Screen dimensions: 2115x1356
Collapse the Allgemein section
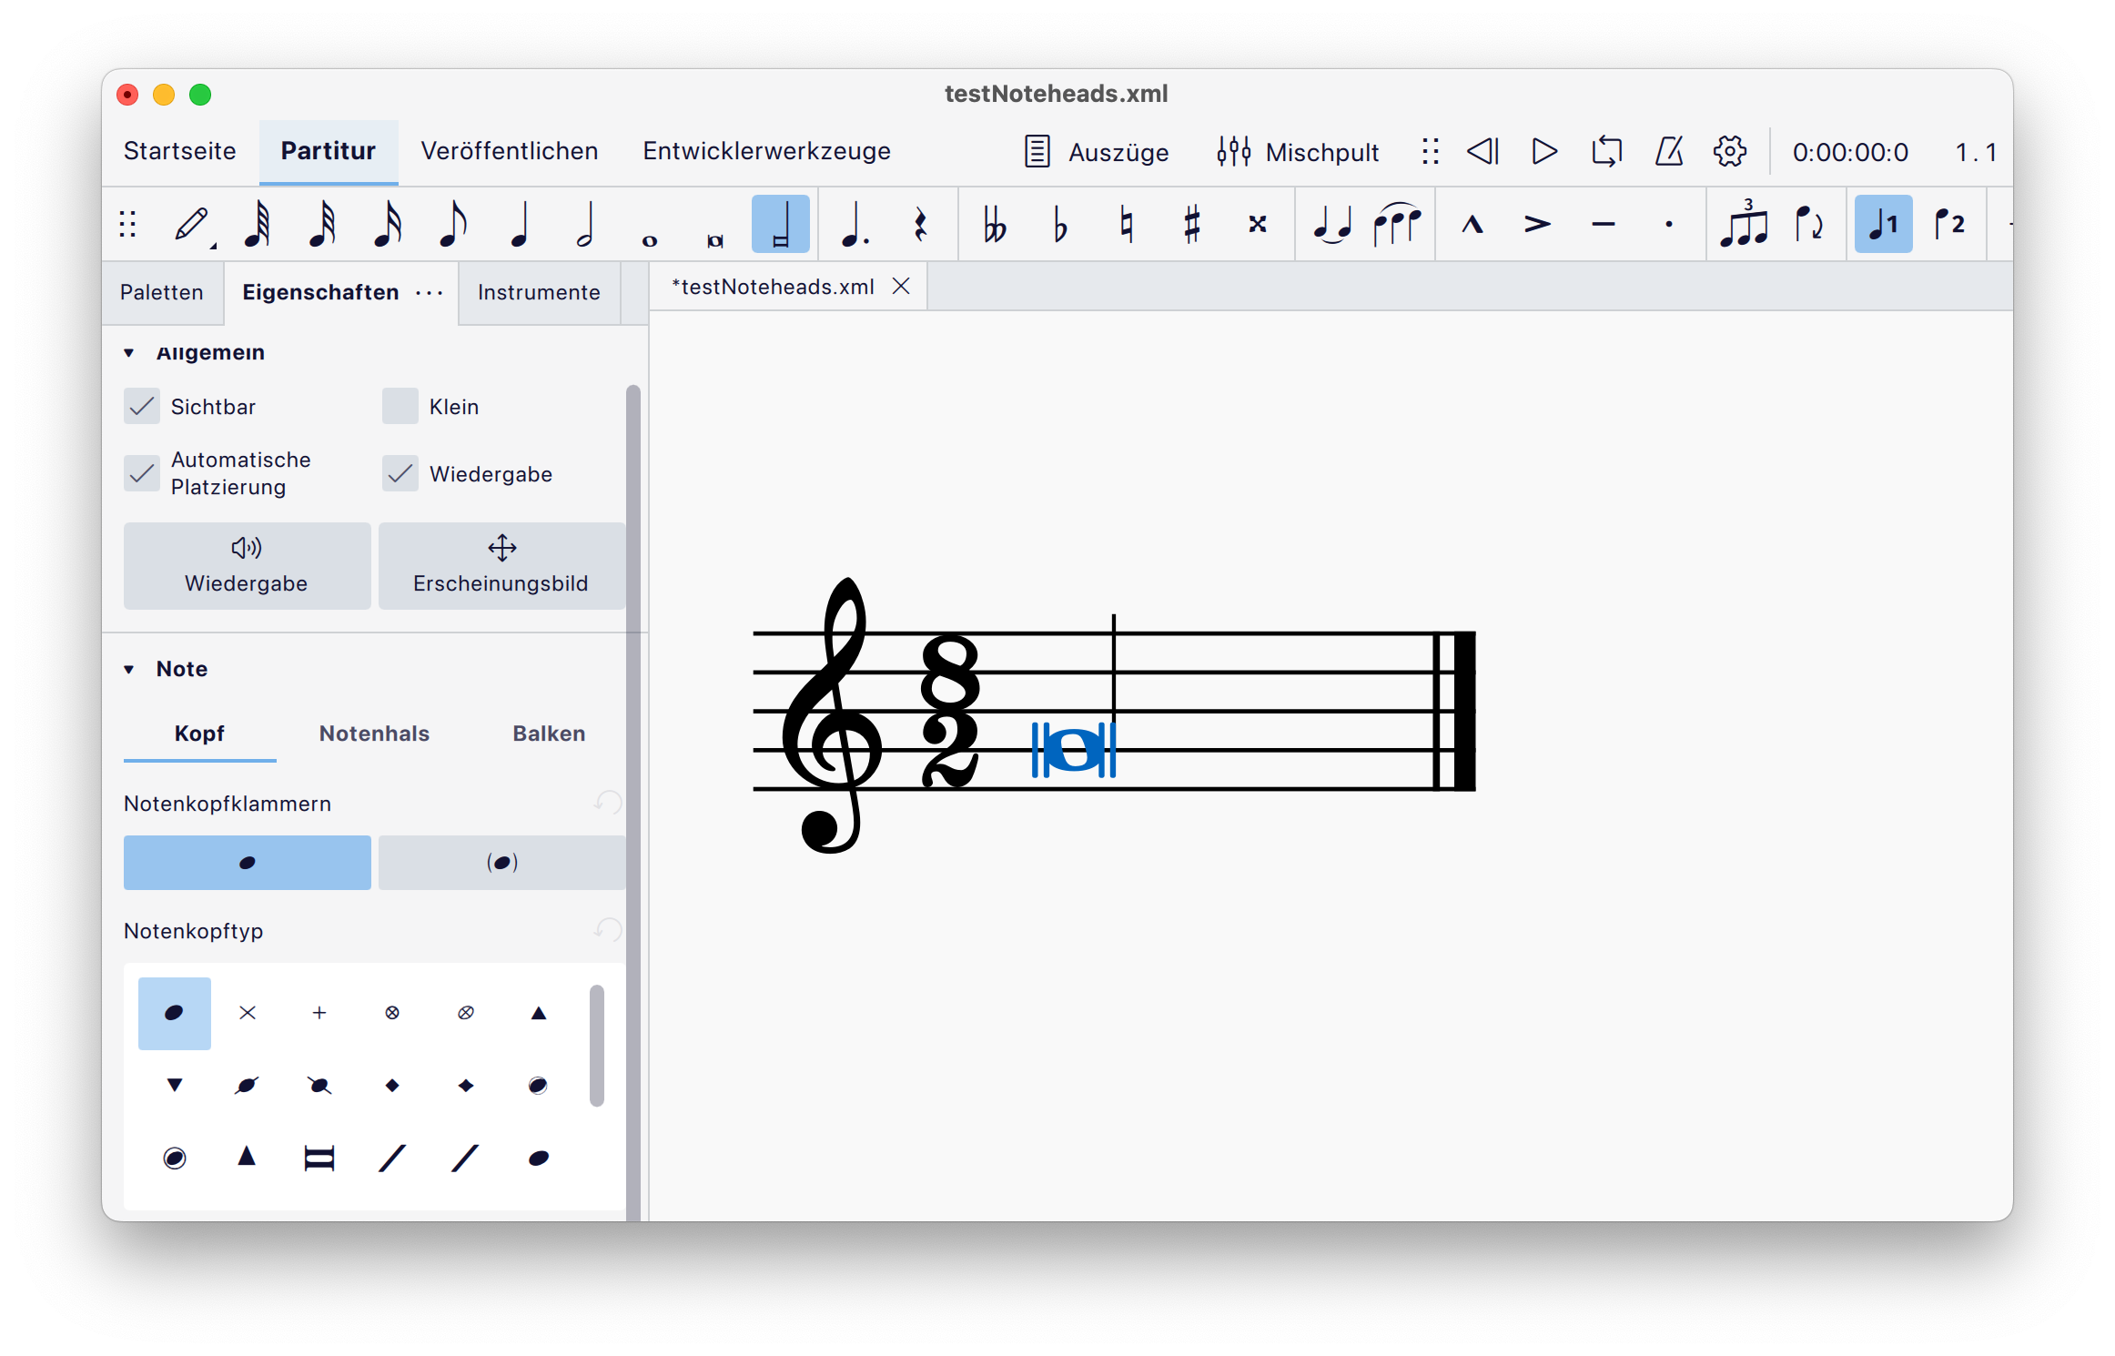128,352
